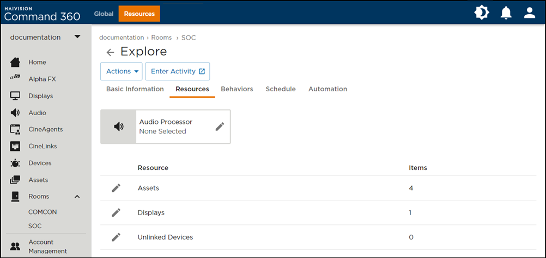The height and width of the screenshot is (258, 546).
Task: Open the notifications bell
Action: pyautogui.click(x=506, y=13)
